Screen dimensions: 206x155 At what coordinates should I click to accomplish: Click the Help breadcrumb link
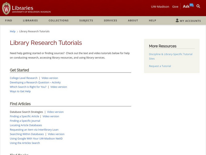(x=13, y=32)
